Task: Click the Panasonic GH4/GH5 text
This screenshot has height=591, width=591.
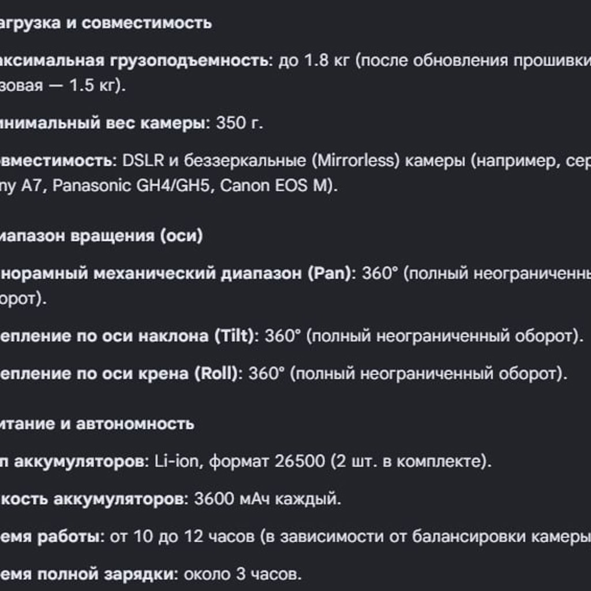Action: [x=131, y=186]
